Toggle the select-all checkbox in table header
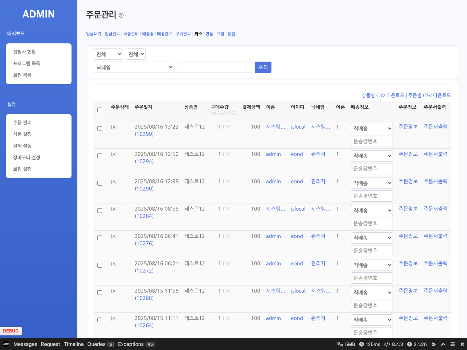 [100, 110]
